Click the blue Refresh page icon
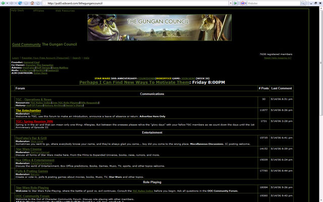The width and height of the screenshot is (323, 202). click(20, 3)
